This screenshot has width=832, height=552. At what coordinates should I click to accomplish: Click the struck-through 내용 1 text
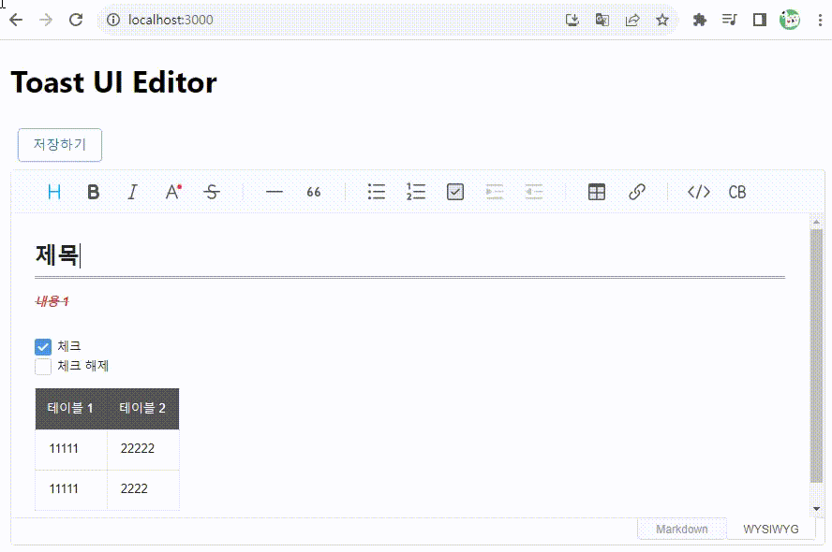pyautogui.click(x=52, y=301)
